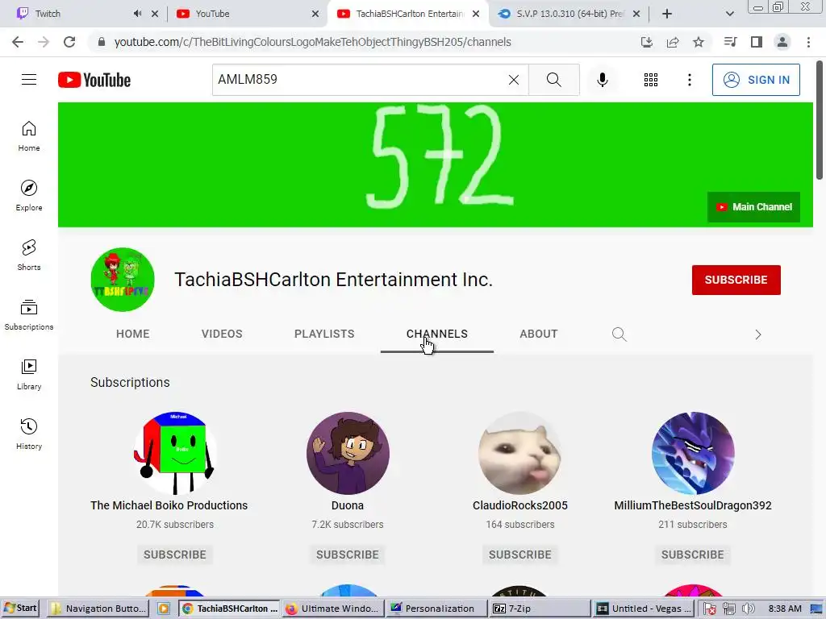Open The Michael Boiko Productions avatar

(x=175, y=453)
